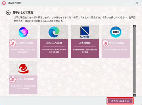142x105 pixels.
Task: Click the LAVIE AI robot icon
Action: click(116, 32)
